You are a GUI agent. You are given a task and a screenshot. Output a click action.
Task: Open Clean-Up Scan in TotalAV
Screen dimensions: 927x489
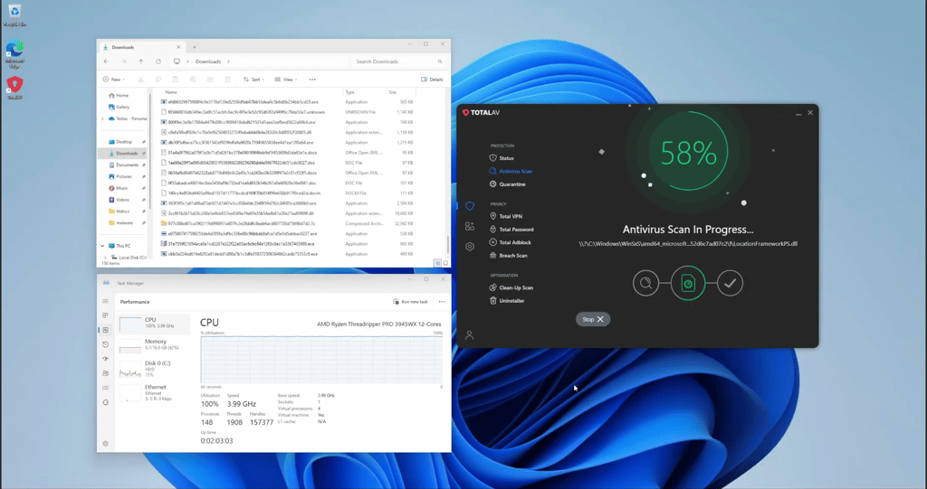click(x=511, y=287)
